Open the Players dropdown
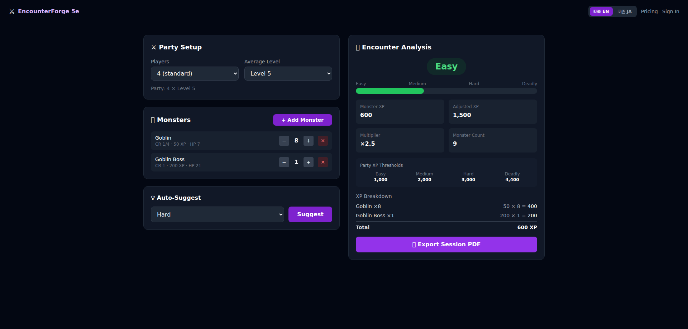The width and height of the screenshot is (688, 329). (x=195, y=73)
